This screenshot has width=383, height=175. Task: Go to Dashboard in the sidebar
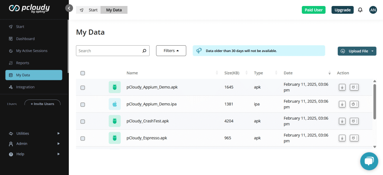tap(25, 39)
